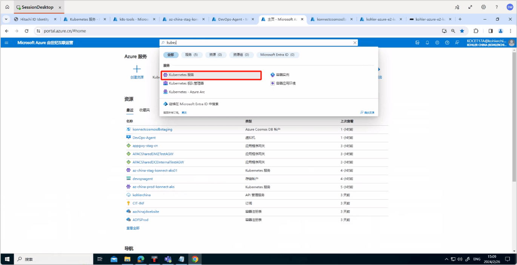Open Chrome from the Windows taskbar

click(195, 259)
